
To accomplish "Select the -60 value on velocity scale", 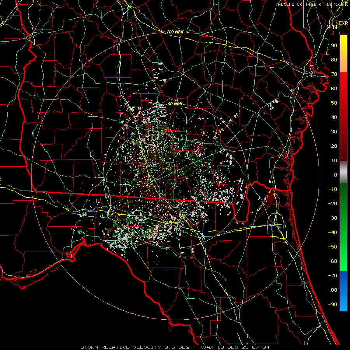I will 332,261.
